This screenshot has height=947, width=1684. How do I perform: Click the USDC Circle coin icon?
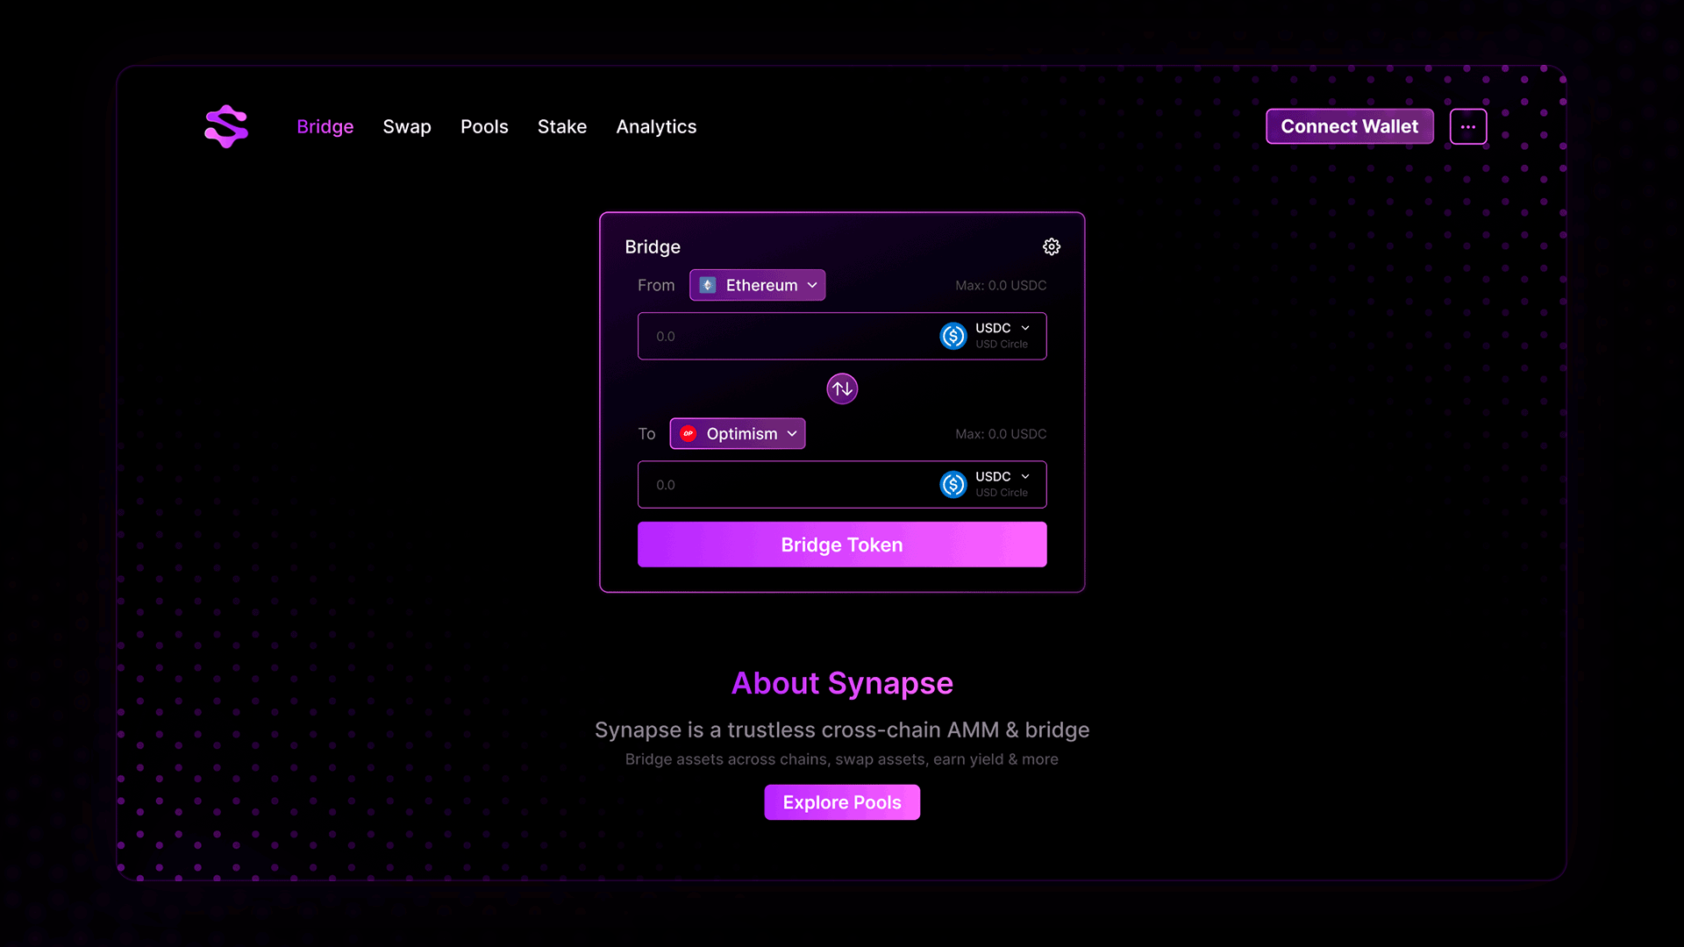point(953,336)
